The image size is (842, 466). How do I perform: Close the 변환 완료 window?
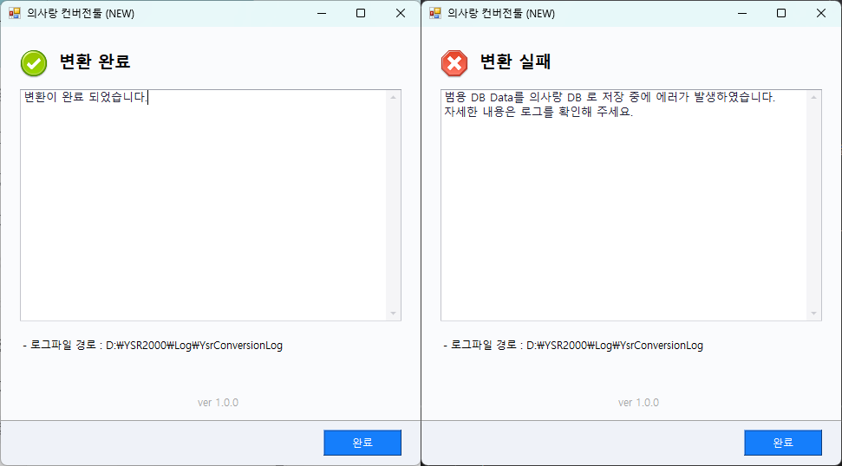pos(400,13)
